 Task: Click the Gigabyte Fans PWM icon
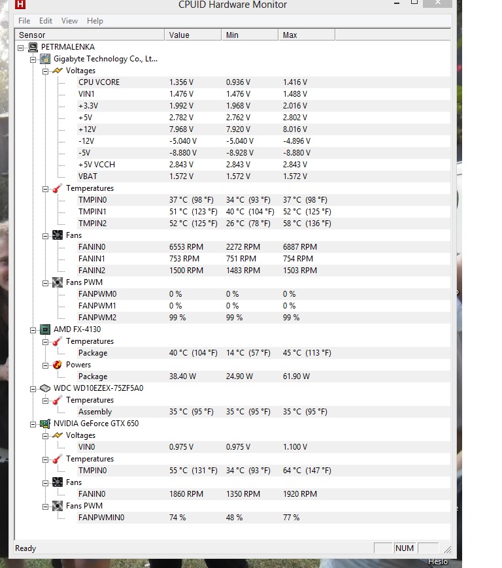pos(58,282)
